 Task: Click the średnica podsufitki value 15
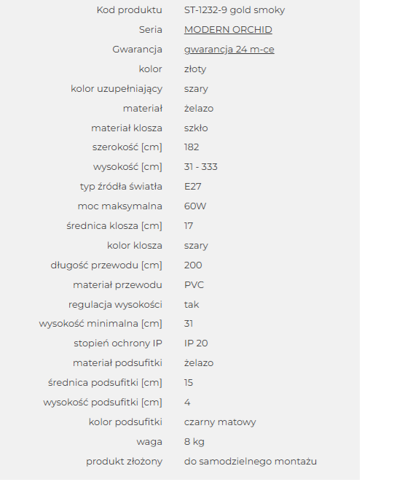pyautogui.click(x=188, y=383)
